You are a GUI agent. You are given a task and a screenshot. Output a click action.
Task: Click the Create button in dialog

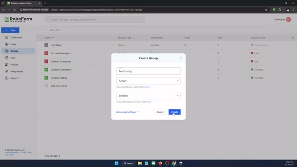pos(174,112)
